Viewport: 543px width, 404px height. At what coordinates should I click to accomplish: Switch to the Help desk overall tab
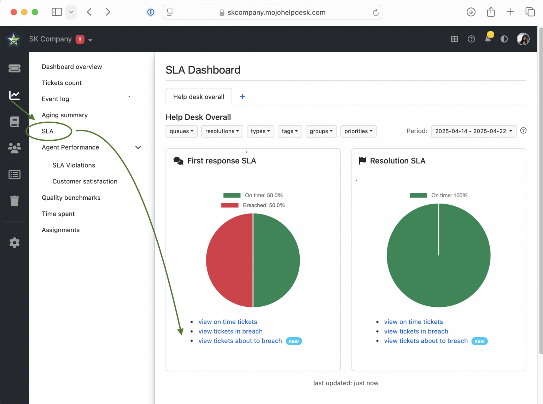[199, 97]
